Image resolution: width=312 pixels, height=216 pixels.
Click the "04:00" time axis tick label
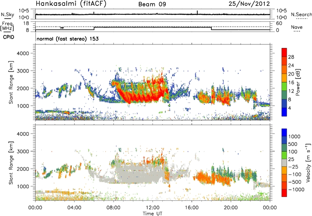pos(74,208)
